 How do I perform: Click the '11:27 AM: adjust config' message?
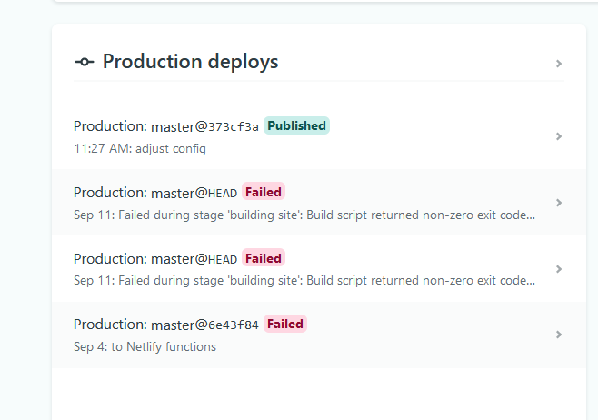click(140, 148)
